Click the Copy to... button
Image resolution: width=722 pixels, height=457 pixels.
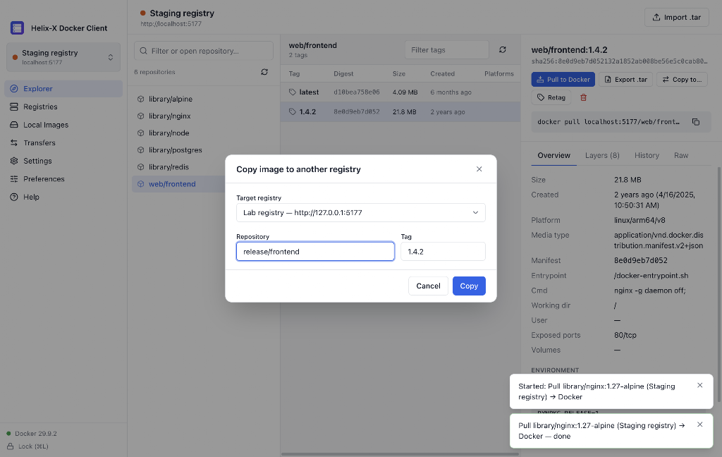[682, 79]
